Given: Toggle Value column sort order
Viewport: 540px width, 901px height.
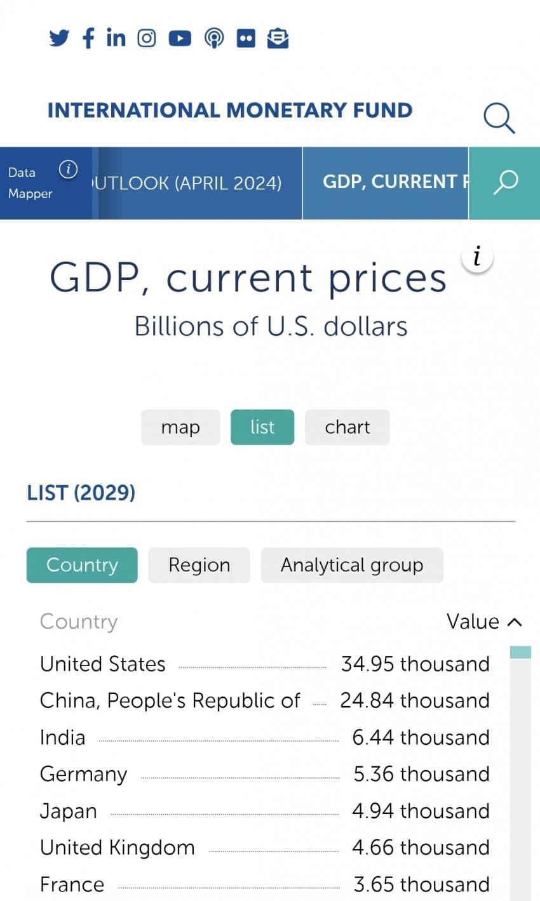Looking at the screenshot, I should tap(484, 622).
